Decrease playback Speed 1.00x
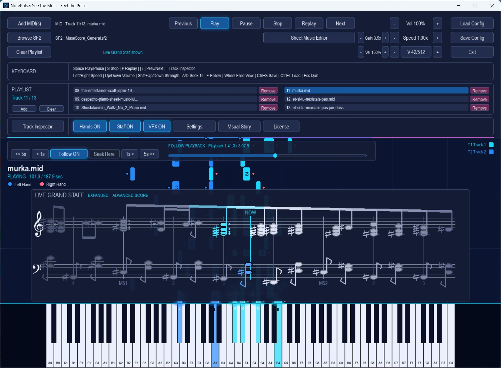Viewport: 501px width, 368px height. point(395,38)
